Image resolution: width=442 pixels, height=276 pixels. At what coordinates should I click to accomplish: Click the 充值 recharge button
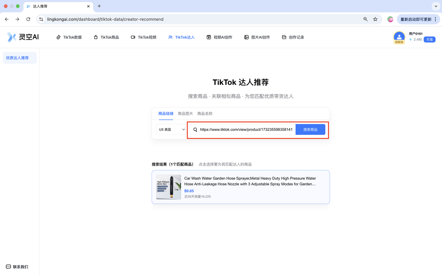(x=430, y=40)
